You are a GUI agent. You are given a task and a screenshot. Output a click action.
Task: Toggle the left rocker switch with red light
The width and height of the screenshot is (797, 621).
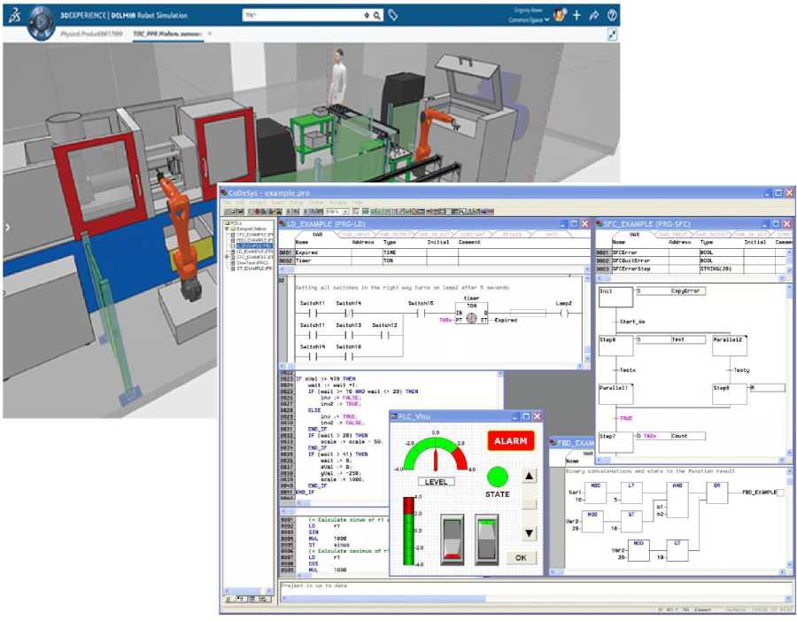click(452, 539)
